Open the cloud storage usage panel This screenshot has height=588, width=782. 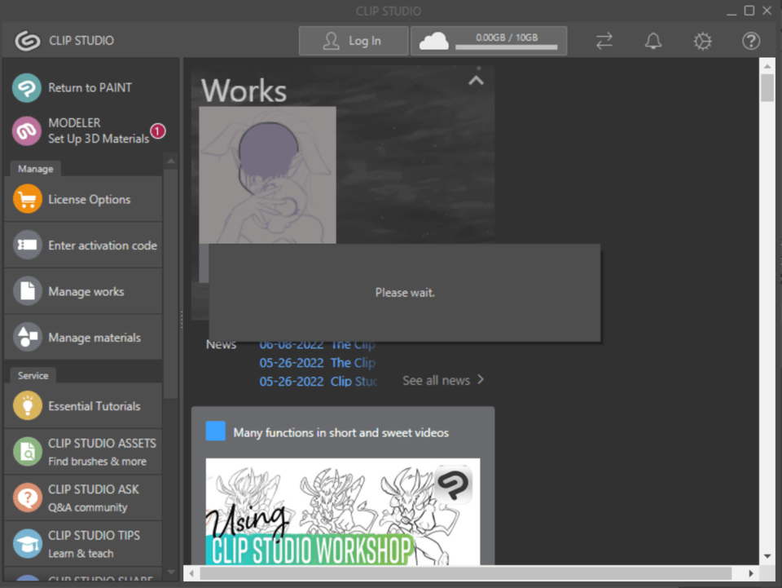tap(489, 41)
